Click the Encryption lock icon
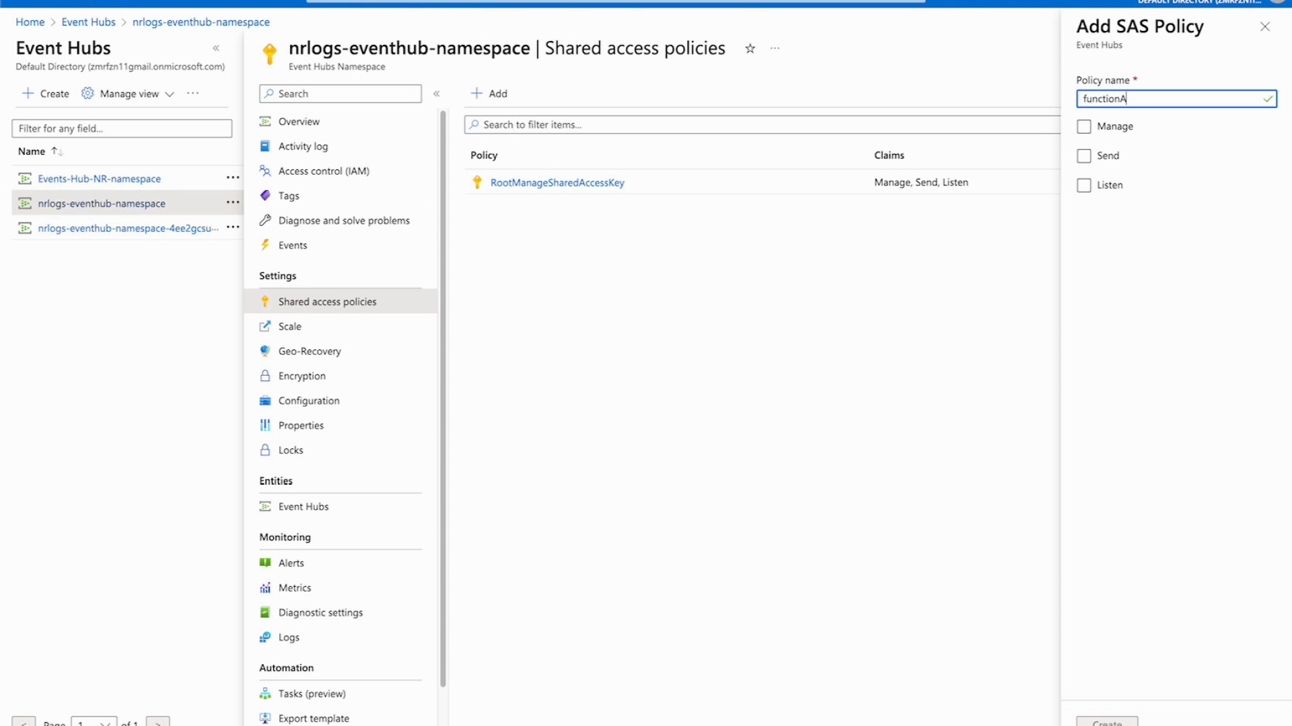The image size is (1292, 726). 265,376
